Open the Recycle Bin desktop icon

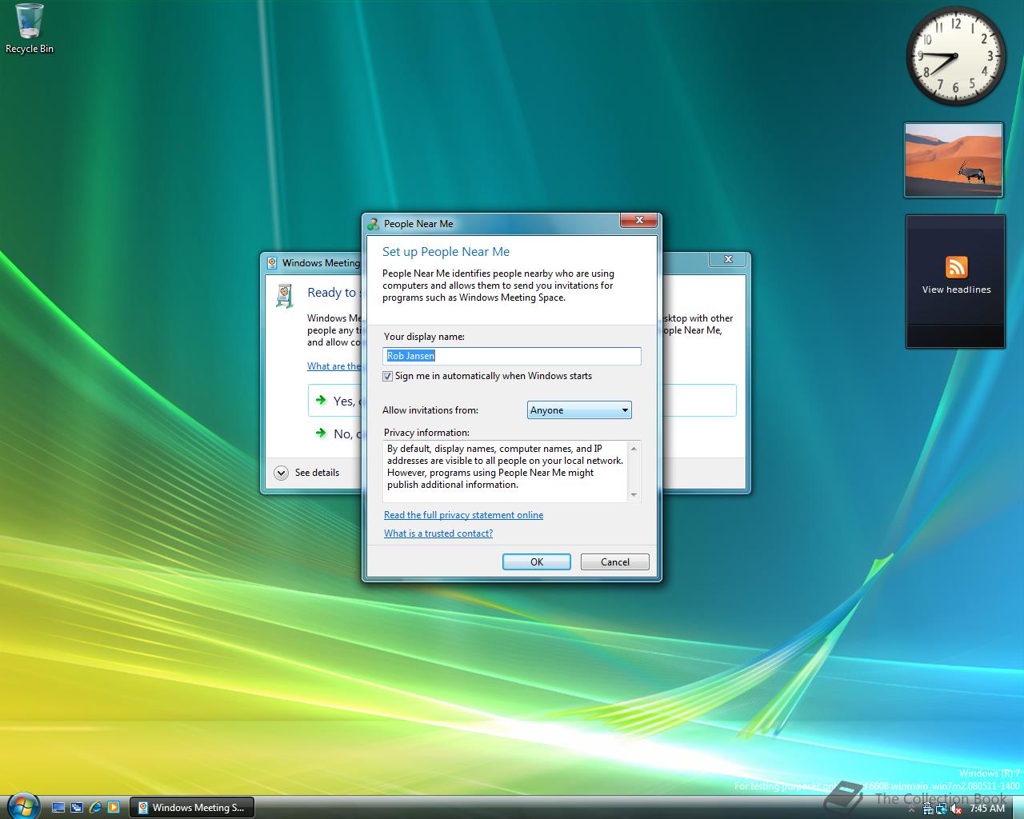[30, 29]
